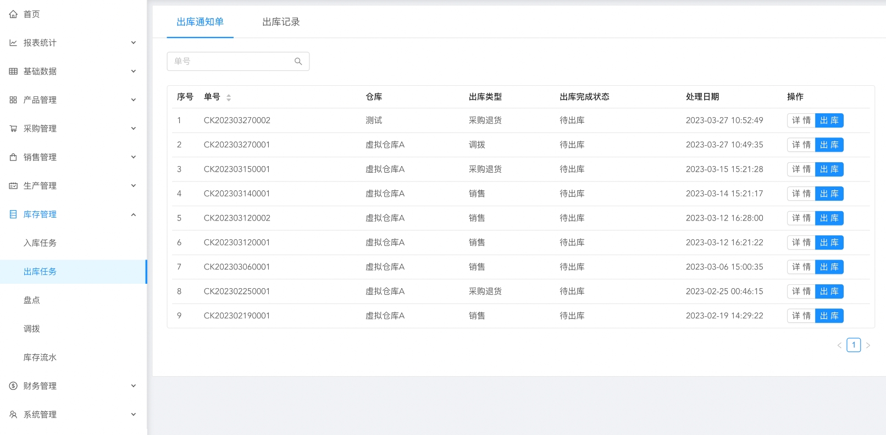
Task: Expand the 基础数据 menu chevron
Action: coord(133,71)
